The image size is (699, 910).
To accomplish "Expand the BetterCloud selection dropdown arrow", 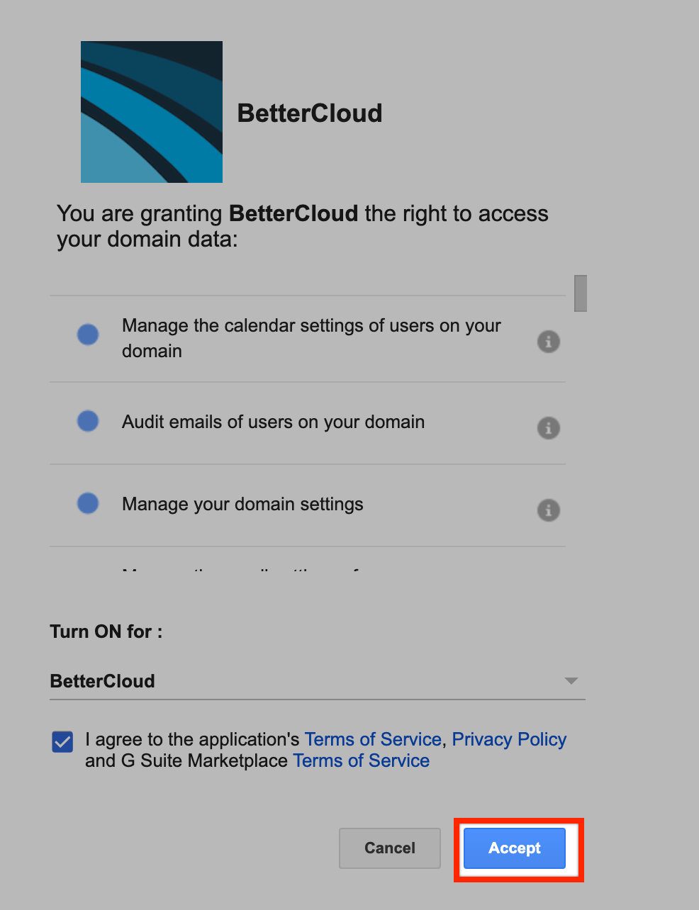I will (x=570, y=681).
